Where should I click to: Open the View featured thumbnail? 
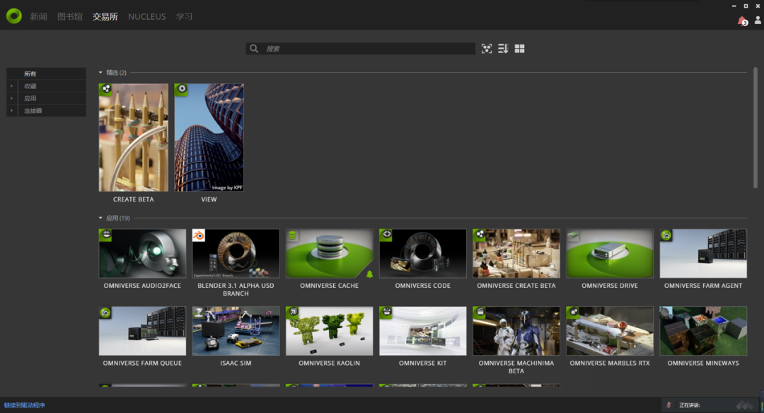click(x=209, y=137)
